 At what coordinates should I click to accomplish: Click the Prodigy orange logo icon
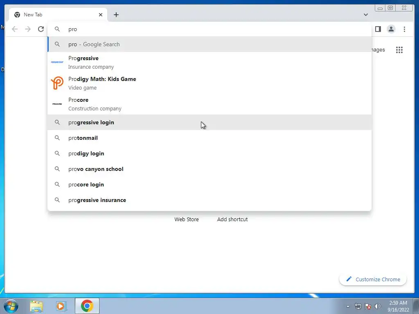57,83
